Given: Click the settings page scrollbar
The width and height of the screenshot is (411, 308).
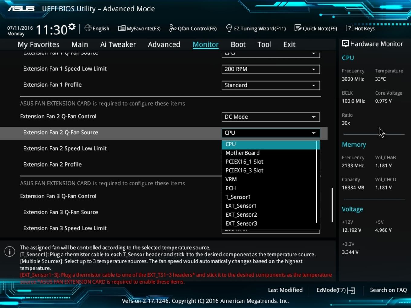Looking at the screenshot, I should click(x=332, y=205).
